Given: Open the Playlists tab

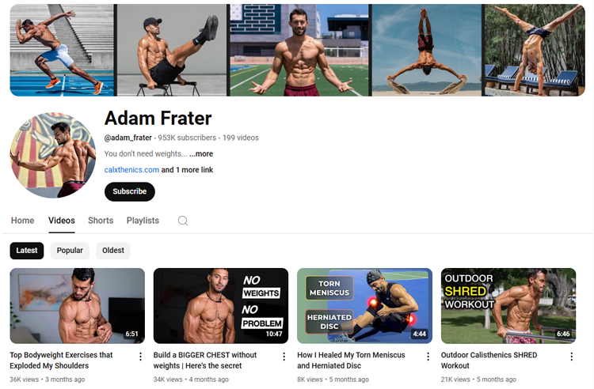Looking at the screenshot, I should pyautogui.click(x=143, y=221).
